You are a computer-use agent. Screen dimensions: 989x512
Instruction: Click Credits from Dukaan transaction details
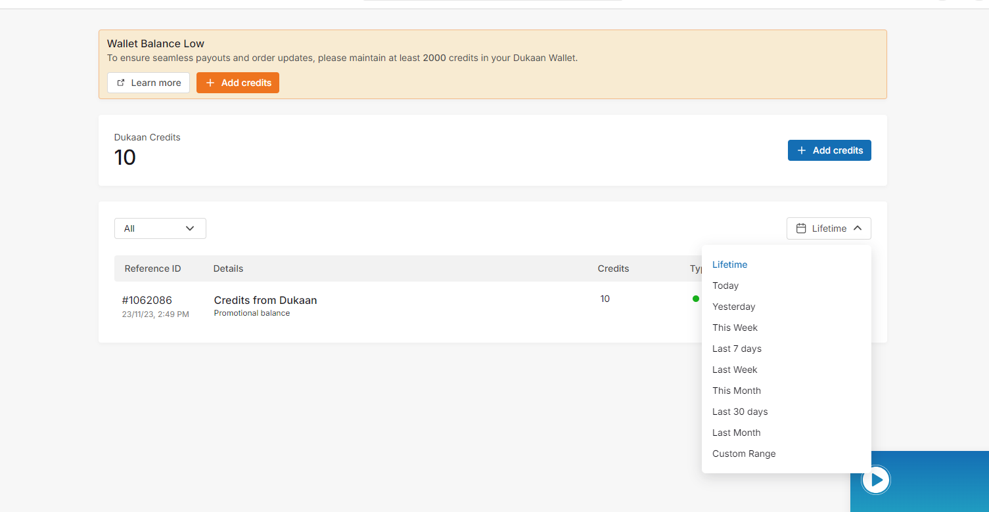click(x=265, y=300)
